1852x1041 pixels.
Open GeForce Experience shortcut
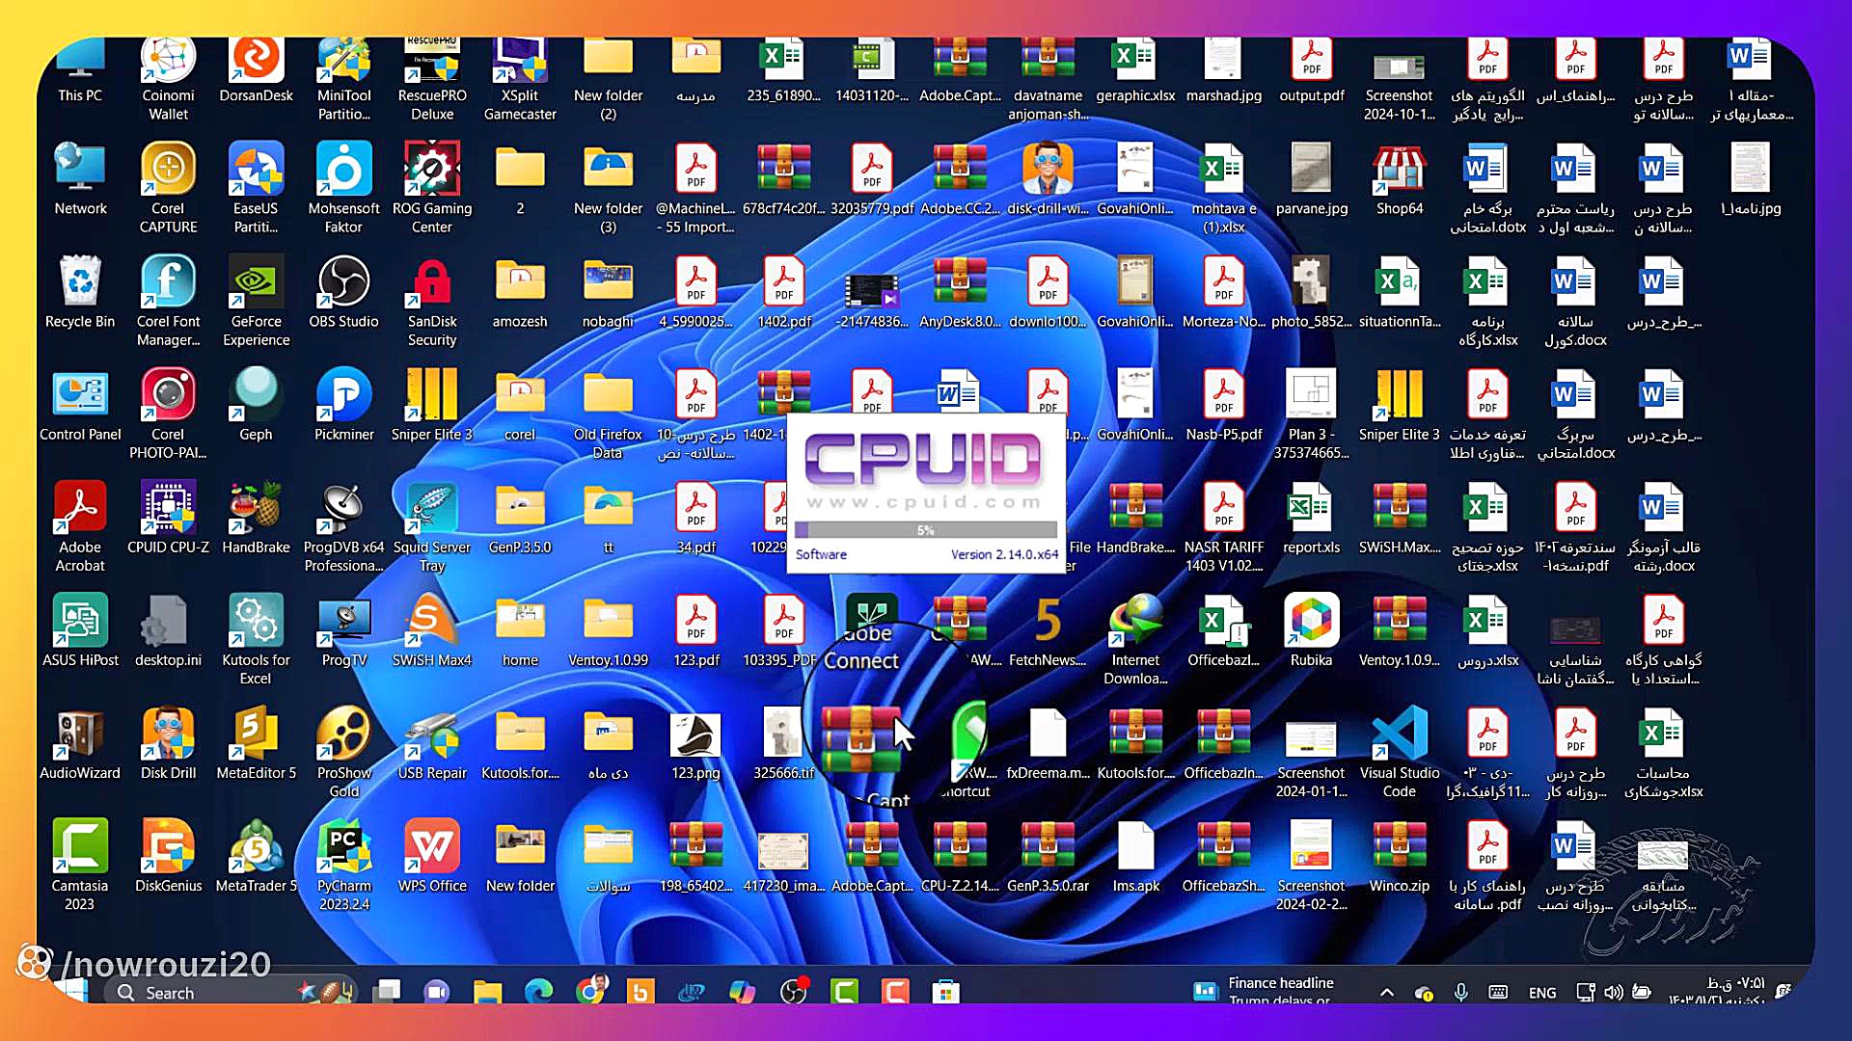click(256, 301)
